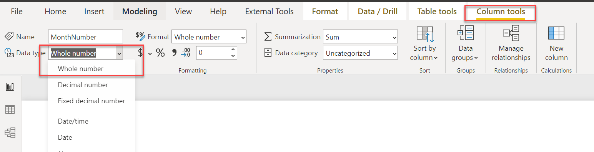Screen dimensions: 594x152
Task: Select Date/time data type
Action: click(92, 121)
